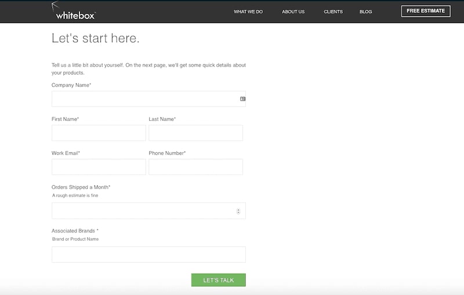Click the "Company Name*" label text

[x=71, y=85]
